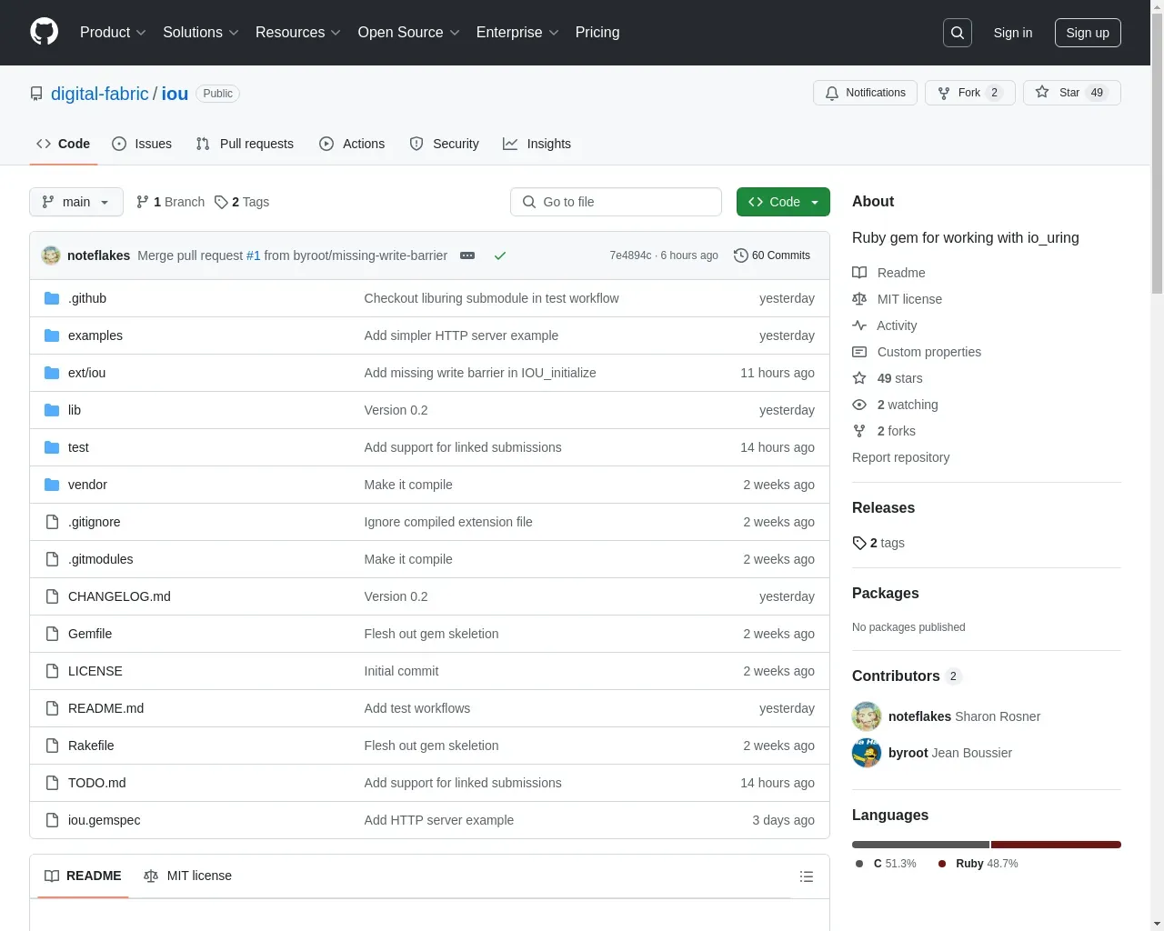Click the examples folder icon
The image size is (1164, 931).
pos(52,335)
